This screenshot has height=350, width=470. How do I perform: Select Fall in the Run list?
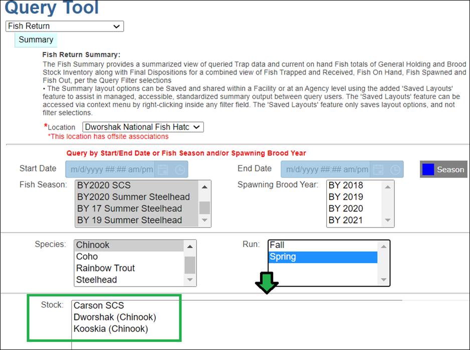[277, 245]
